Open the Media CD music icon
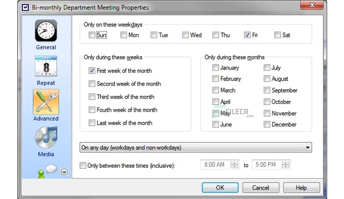This screenshot has height=199, width=344. coord(46,138)
